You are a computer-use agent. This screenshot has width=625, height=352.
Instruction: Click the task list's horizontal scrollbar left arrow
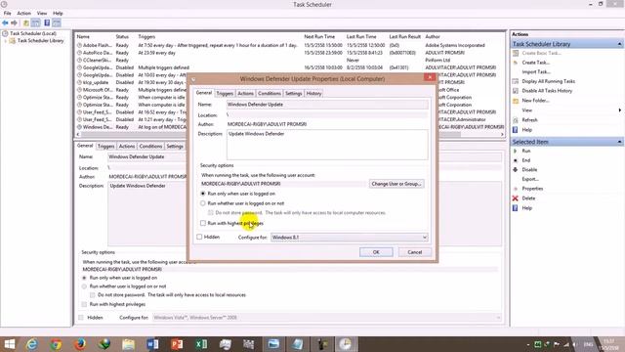point(78,135)
